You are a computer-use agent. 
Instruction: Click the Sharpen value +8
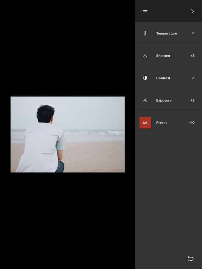[x=192, y=56]
